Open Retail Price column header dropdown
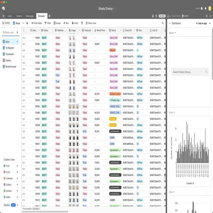The image size is (213, 213). tap(107, 30)
